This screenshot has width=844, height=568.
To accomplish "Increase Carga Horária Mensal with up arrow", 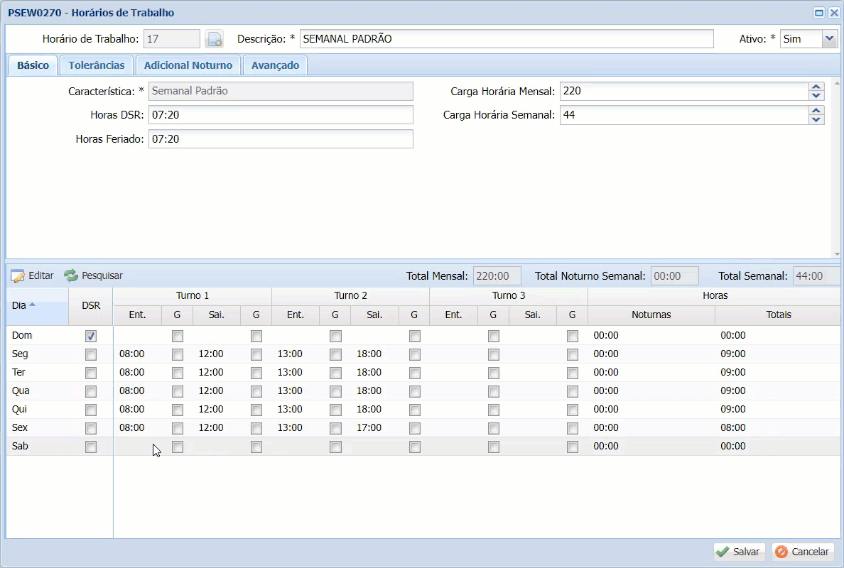I will click(x=816, y=87).
